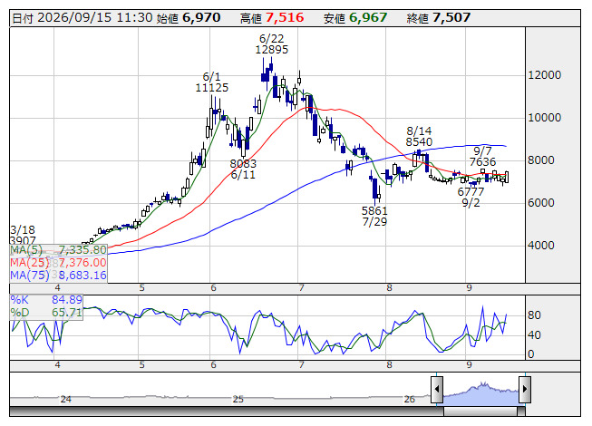Click the %K 84.89 stochastic value
The width and height of the screenshot is (592, 426).
click(46, 300)
